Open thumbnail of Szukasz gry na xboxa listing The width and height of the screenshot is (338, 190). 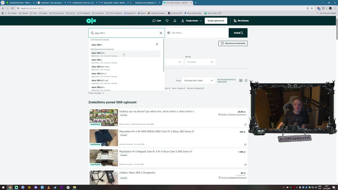click(x=104, y=118)
